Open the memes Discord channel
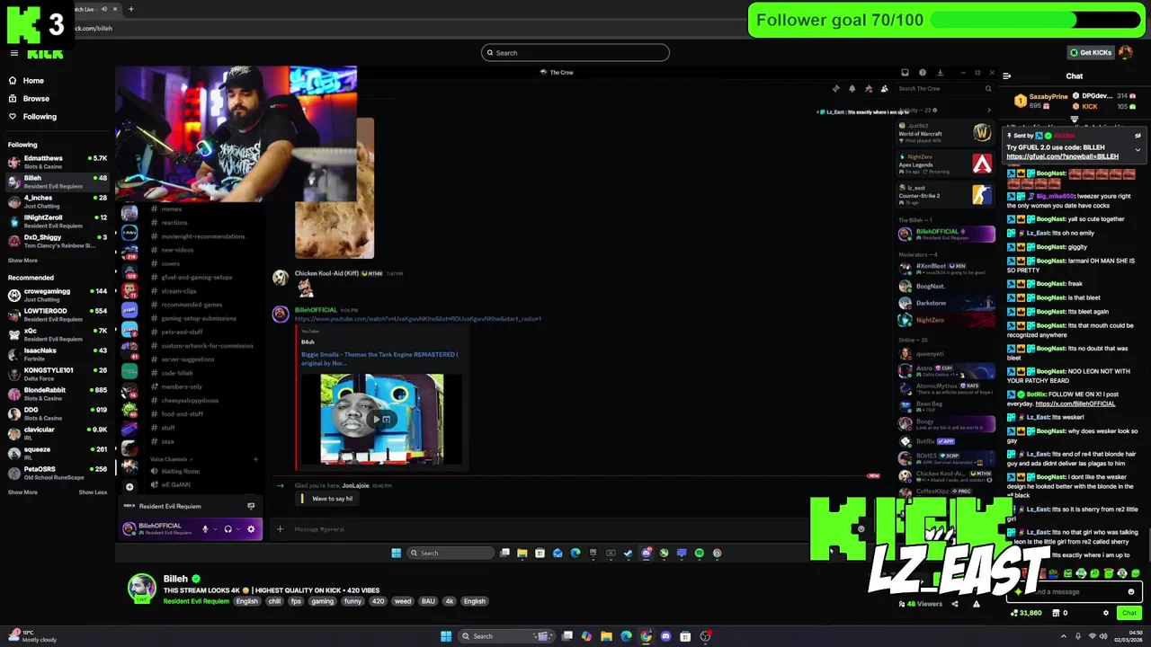This screenshot has height=647, width=1151. (x=171, y=209)
